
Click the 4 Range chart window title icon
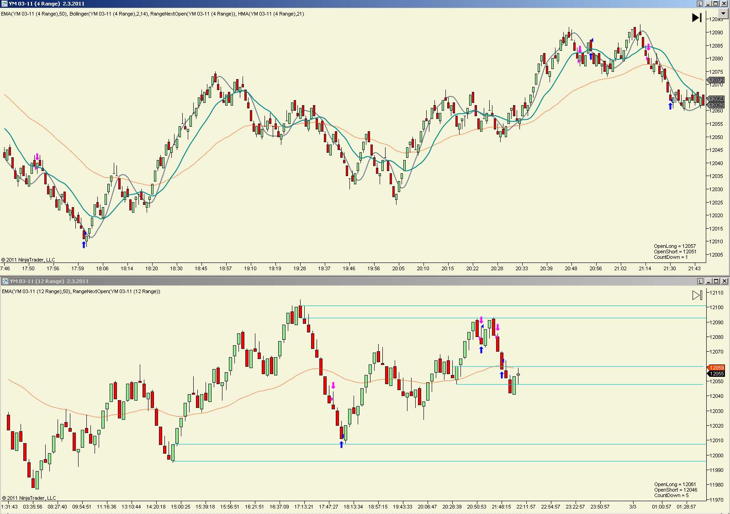point(5,4)
